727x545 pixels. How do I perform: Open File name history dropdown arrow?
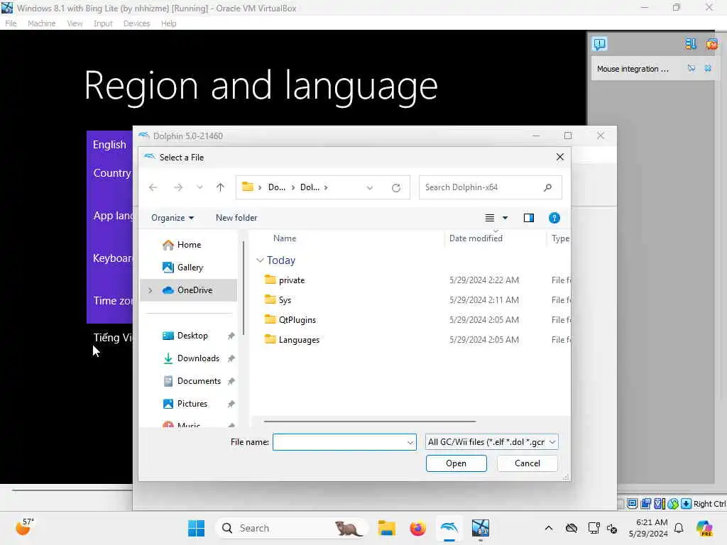pos(410,443)
